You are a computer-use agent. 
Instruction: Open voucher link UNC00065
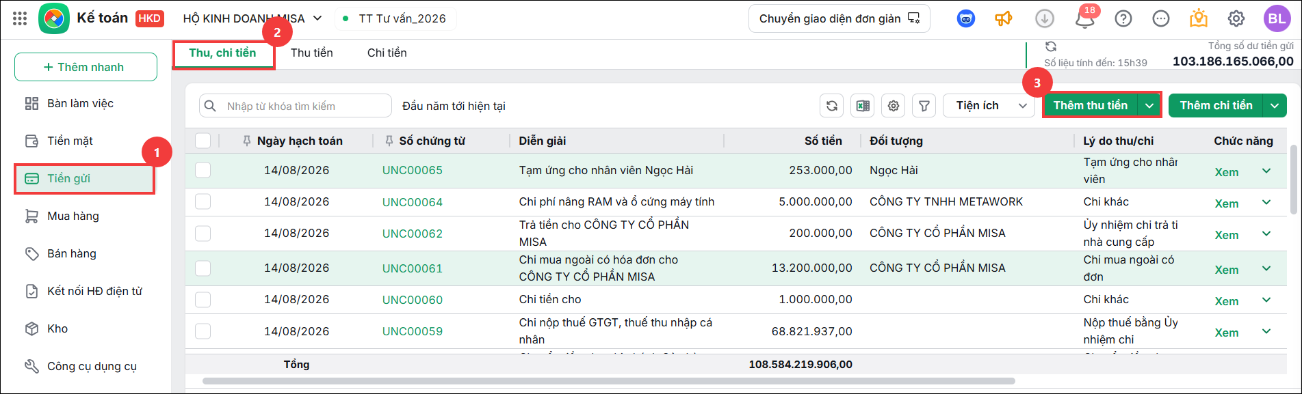coord(413,171)
